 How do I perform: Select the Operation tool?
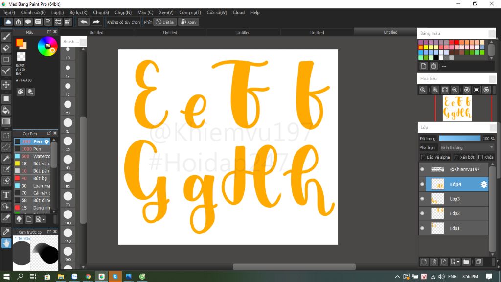click(x=6, y=206)
